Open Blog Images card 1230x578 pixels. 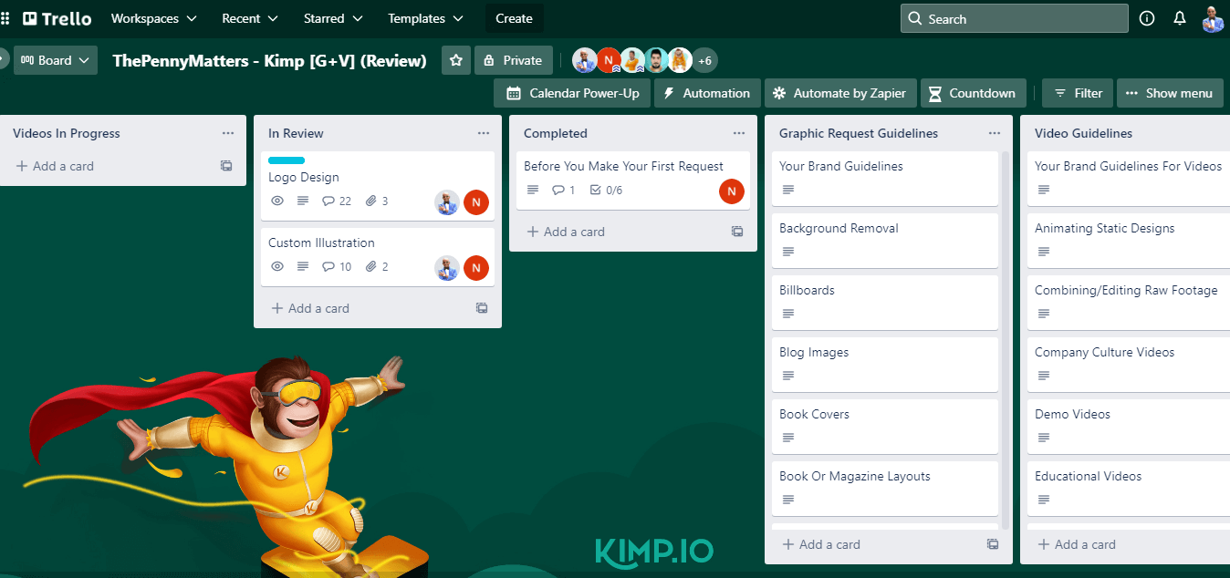pyautogui.click(x=885, y=365)
